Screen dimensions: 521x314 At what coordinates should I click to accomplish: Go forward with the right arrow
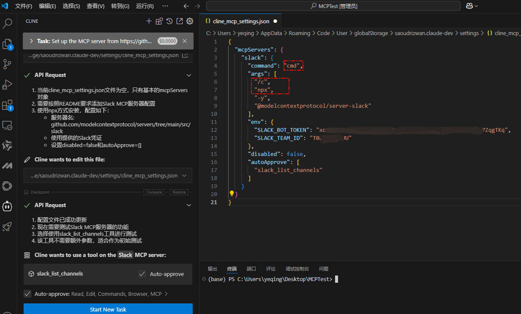tap(197, 6)
